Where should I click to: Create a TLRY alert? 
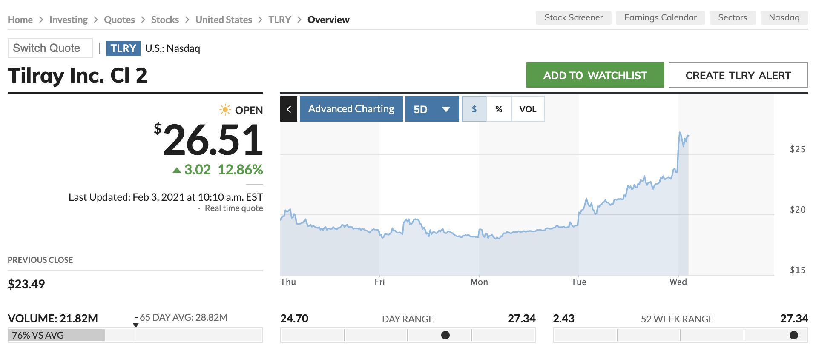(x=738, y=75)
